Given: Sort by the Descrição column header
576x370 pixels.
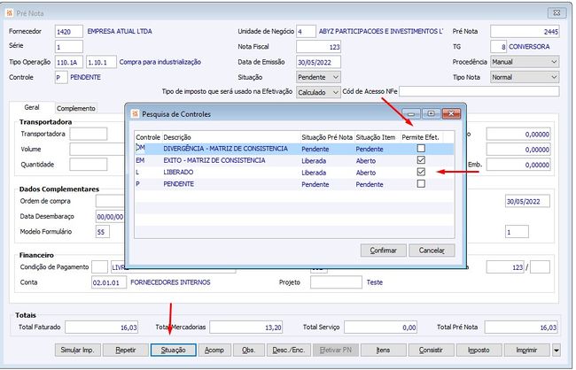Looking at the screenshot, I should click(x=231, y=137).
